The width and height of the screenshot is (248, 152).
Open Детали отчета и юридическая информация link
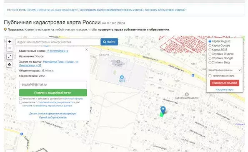pos(53,114)
